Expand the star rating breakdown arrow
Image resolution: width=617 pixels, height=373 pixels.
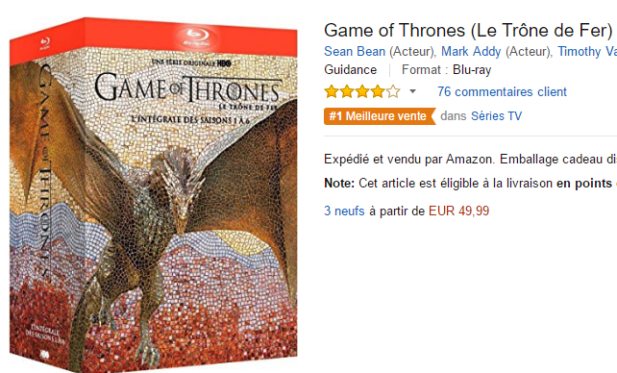tap(412, 91)
